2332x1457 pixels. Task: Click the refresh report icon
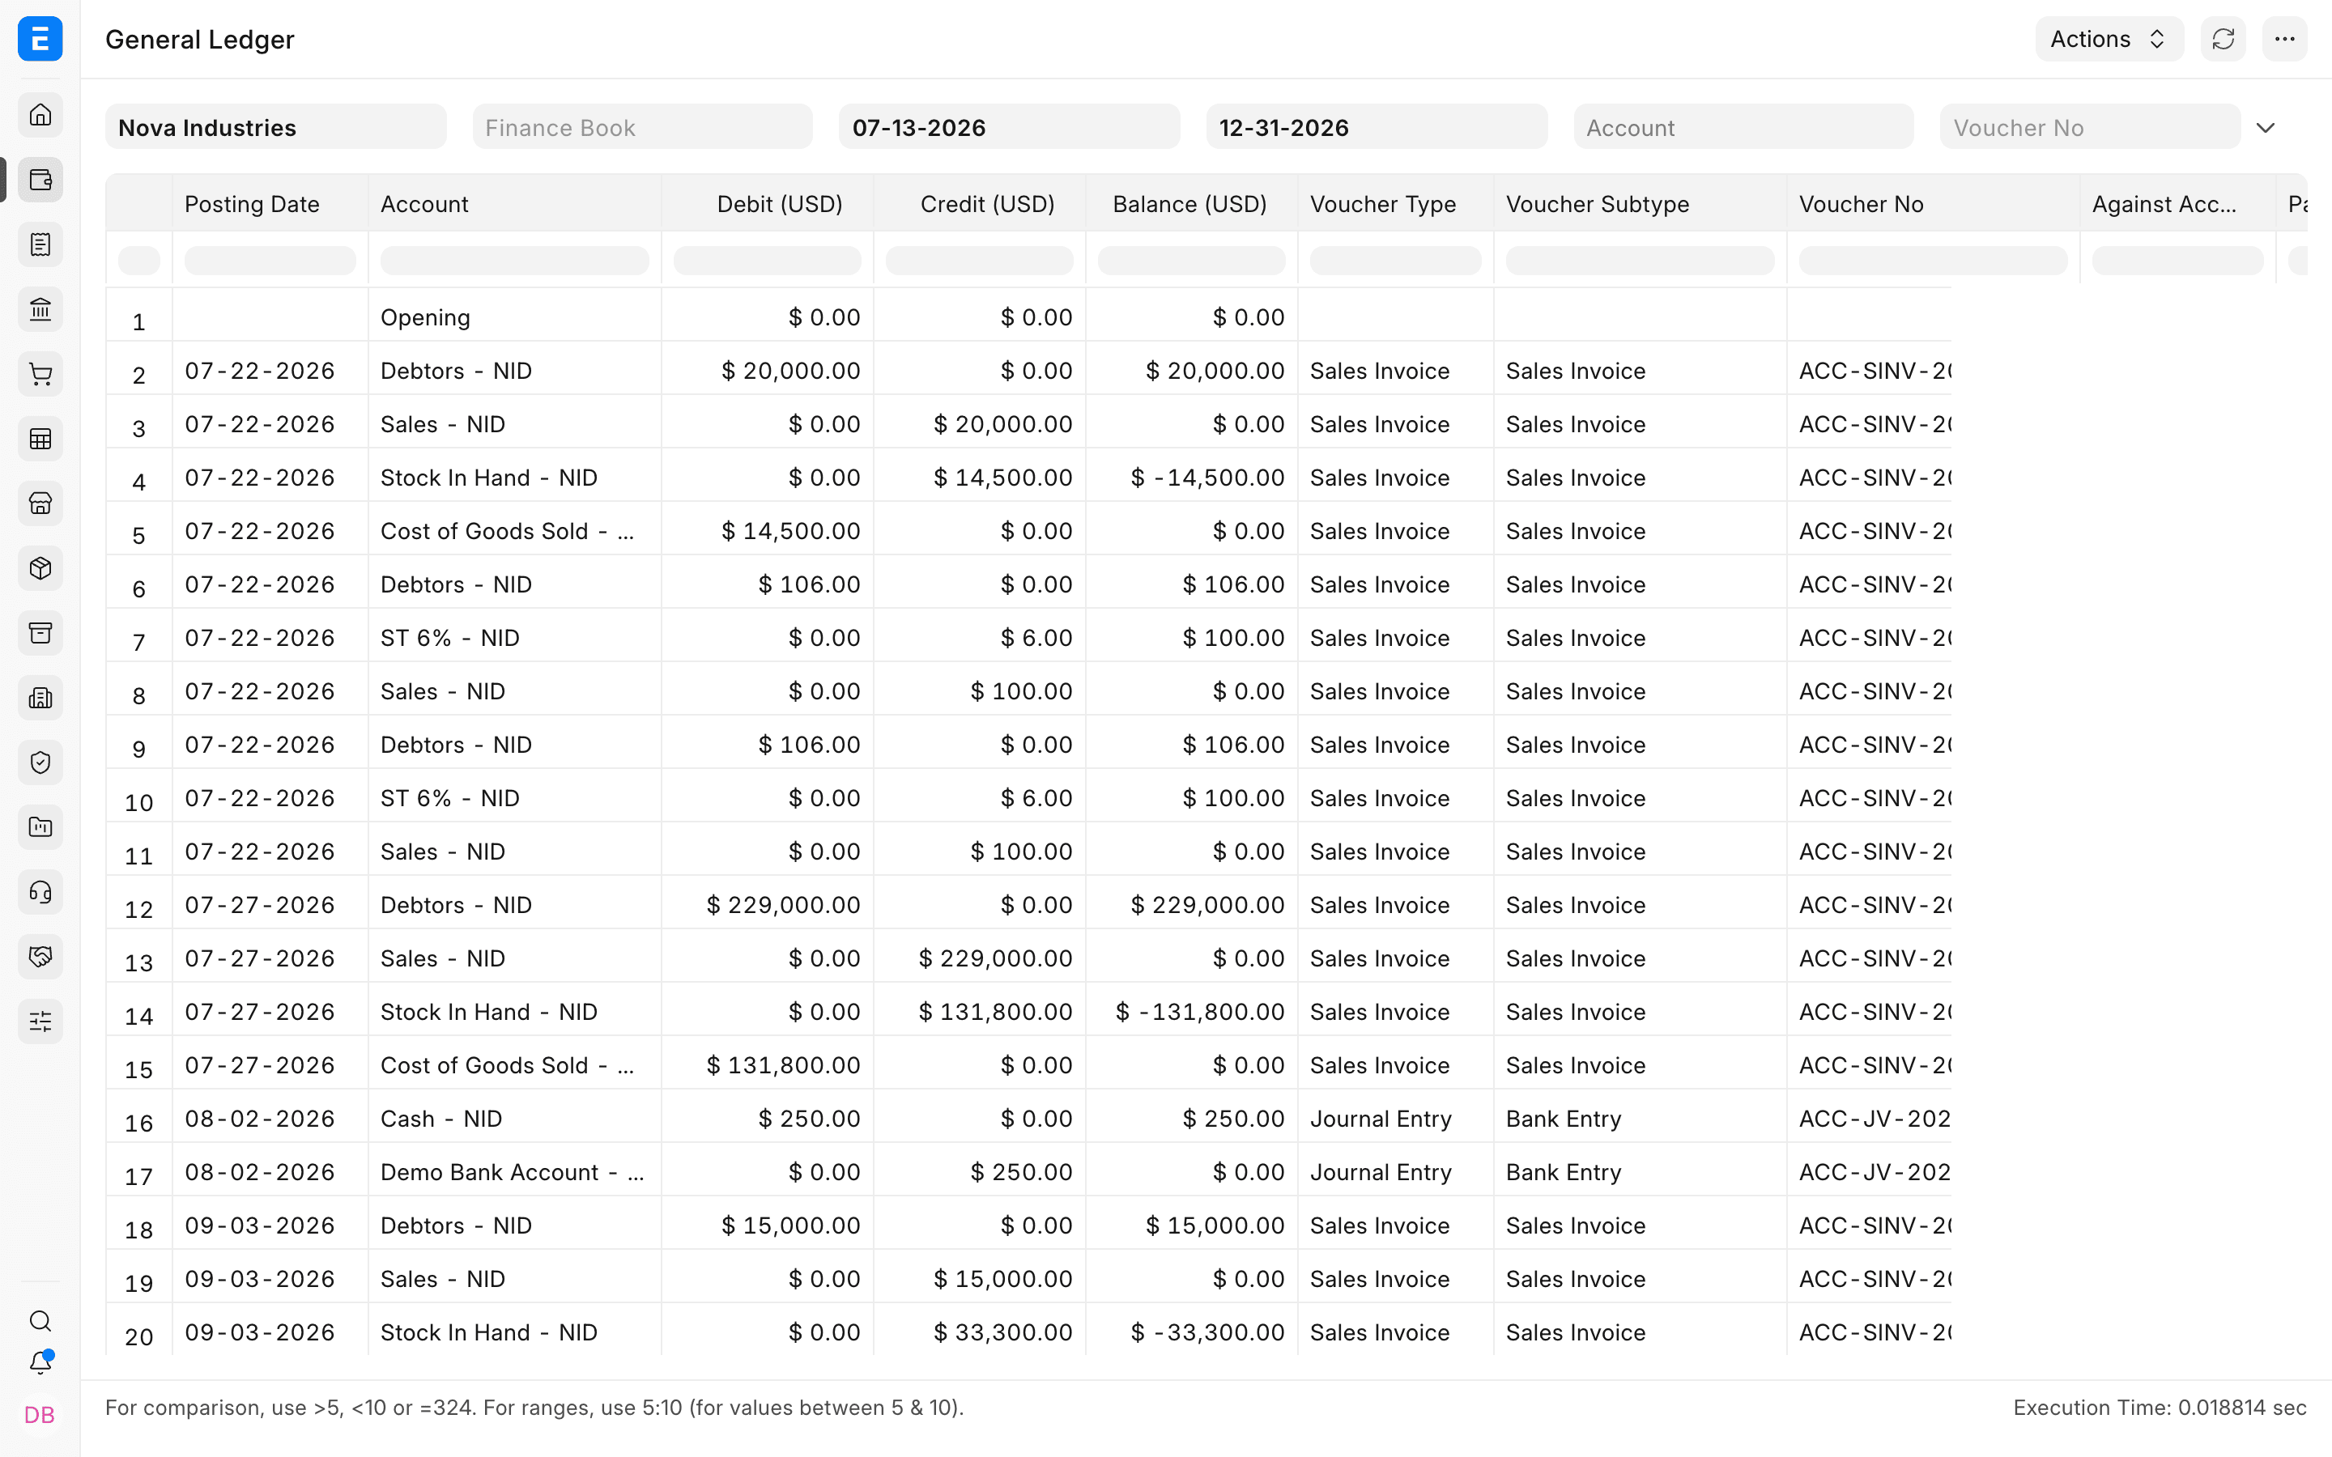point(2223,40)
